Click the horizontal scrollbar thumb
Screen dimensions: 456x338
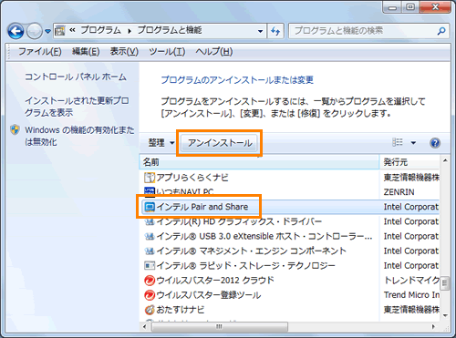coord(220,327)
